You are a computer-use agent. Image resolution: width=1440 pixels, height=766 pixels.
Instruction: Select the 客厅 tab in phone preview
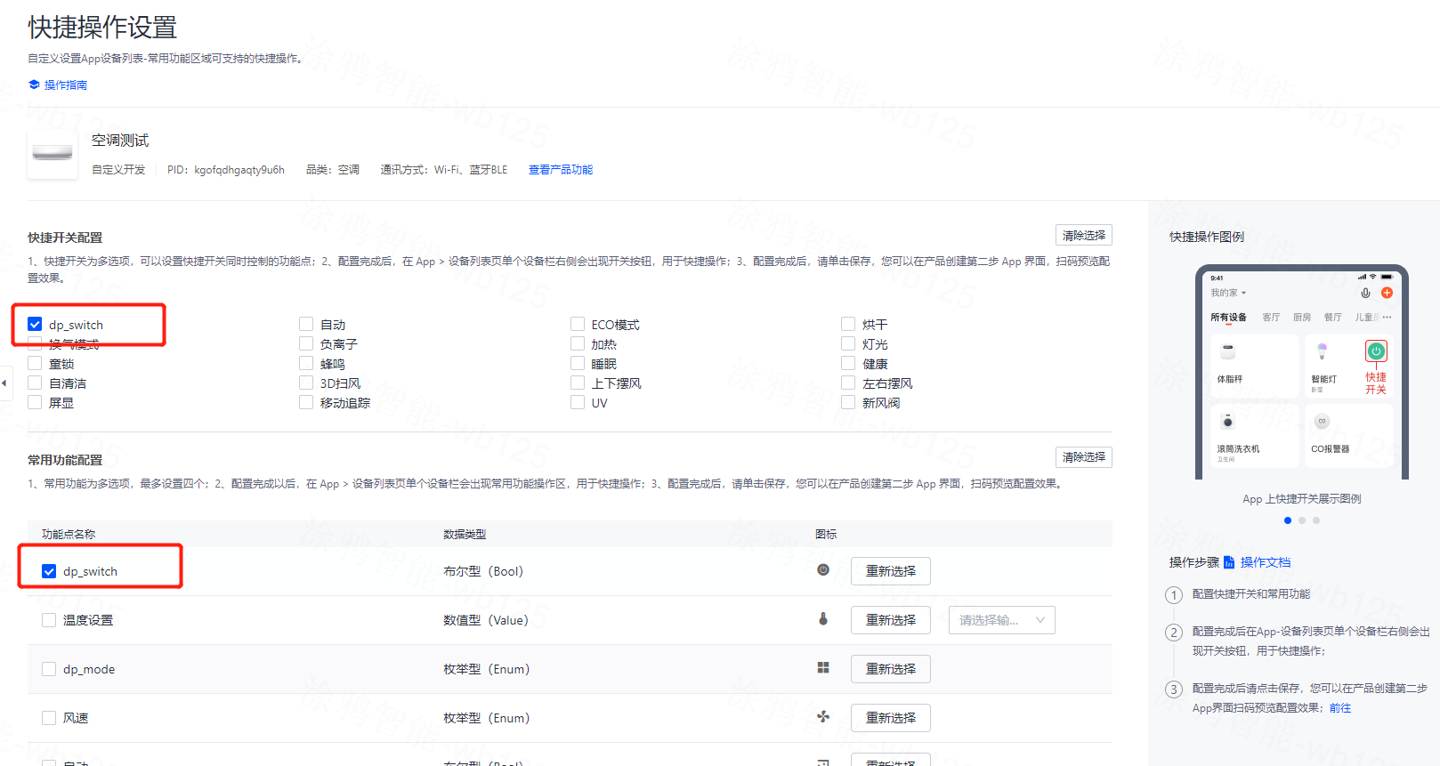click(x=1271, y=318)
